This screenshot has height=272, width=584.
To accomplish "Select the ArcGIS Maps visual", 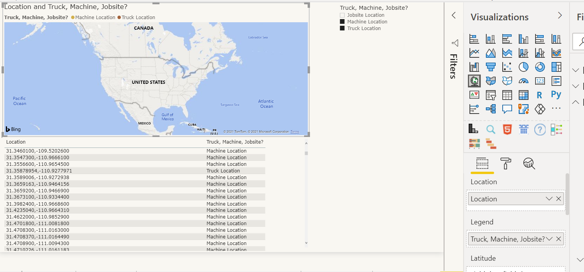I will point(523,109).
